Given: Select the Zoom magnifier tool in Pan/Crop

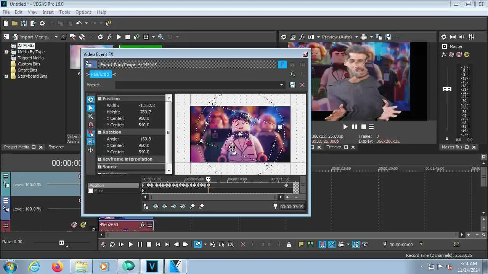Looking at the screenshot, I should (91, 116).
